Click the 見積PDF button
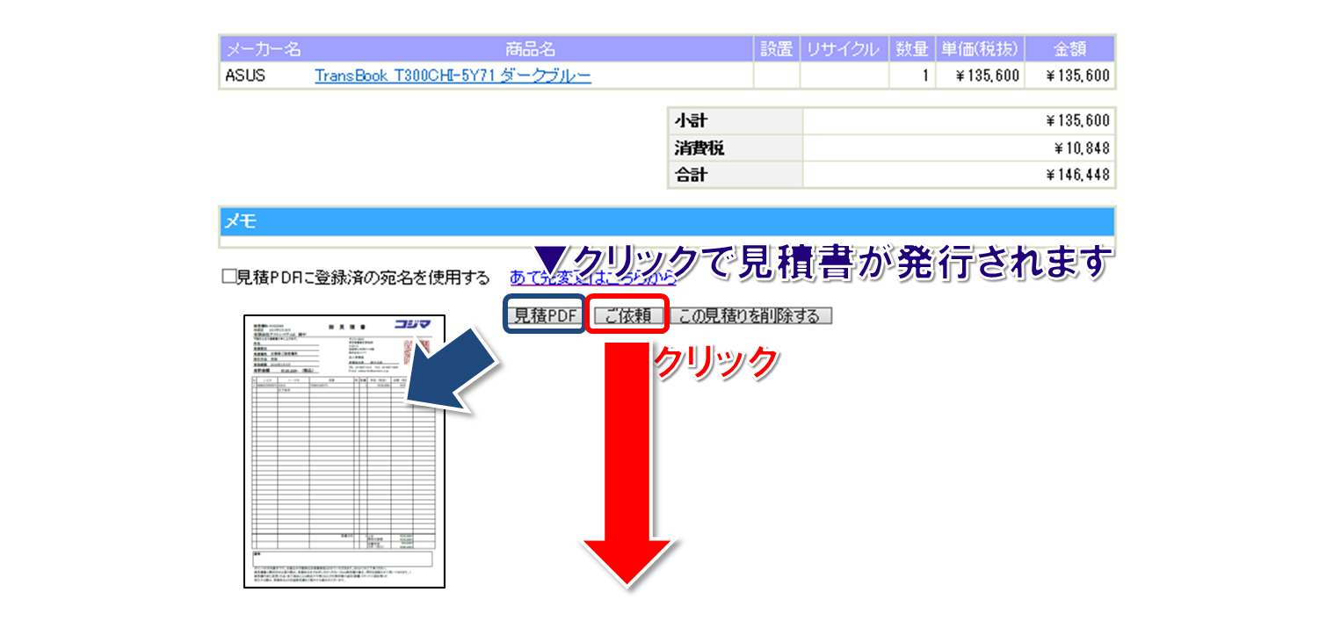This screenshot has width=1319, height=643. (x=545, y=315)
